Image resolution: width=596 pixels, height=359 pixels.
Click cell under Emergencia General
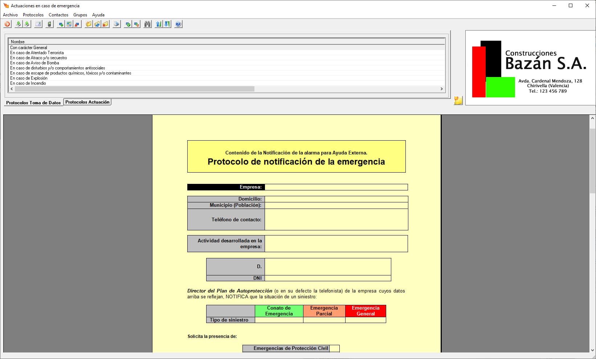(366, 320)
